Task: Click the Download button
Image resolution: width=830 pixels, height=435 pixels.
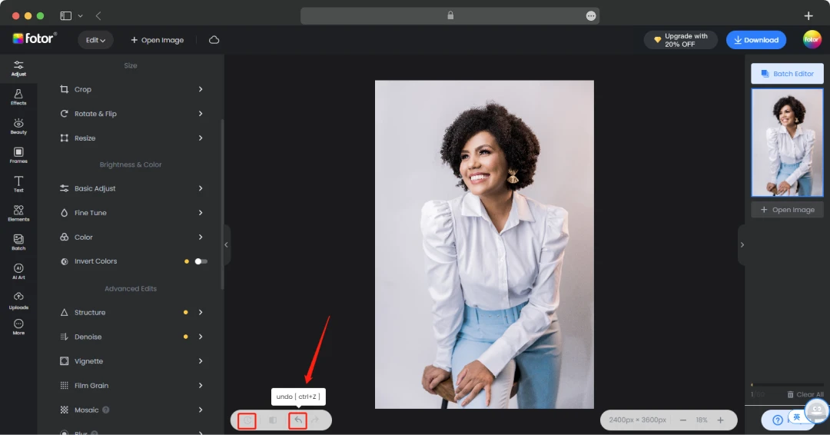Action: [x=756, y=40]
